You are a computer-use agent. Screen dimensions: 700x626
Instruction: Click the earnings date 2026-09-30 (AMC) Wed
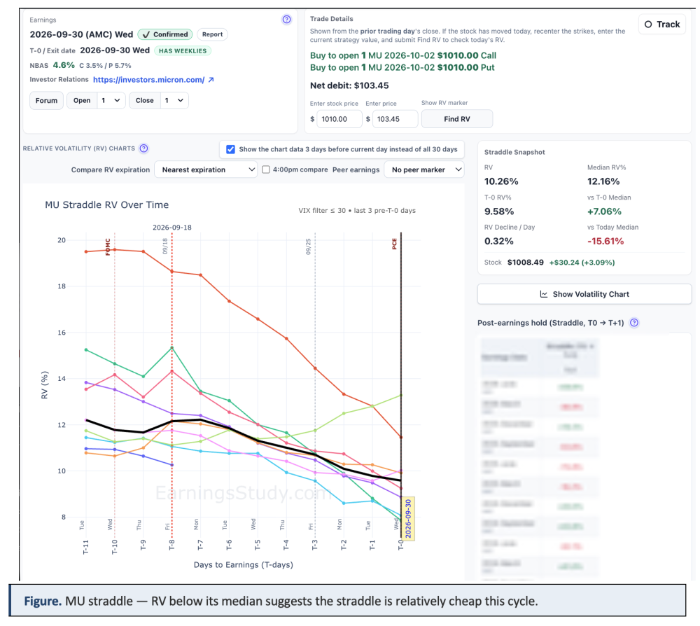(x=81, y=34)
